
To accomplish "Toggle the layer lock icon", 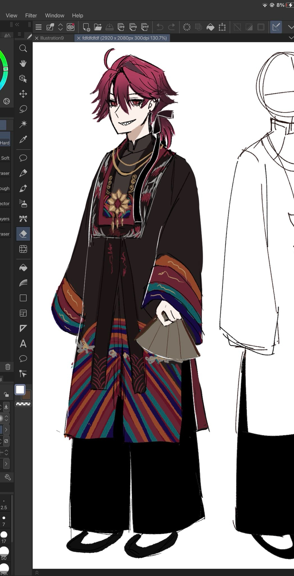I will 6,394.
